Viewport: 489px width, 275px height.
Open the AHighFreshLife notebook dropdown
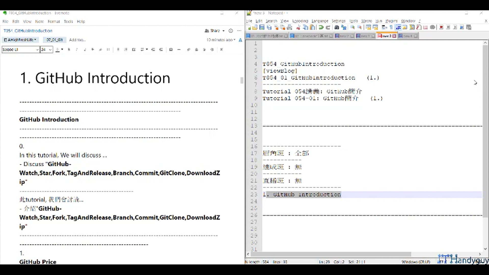pos(20,40)
